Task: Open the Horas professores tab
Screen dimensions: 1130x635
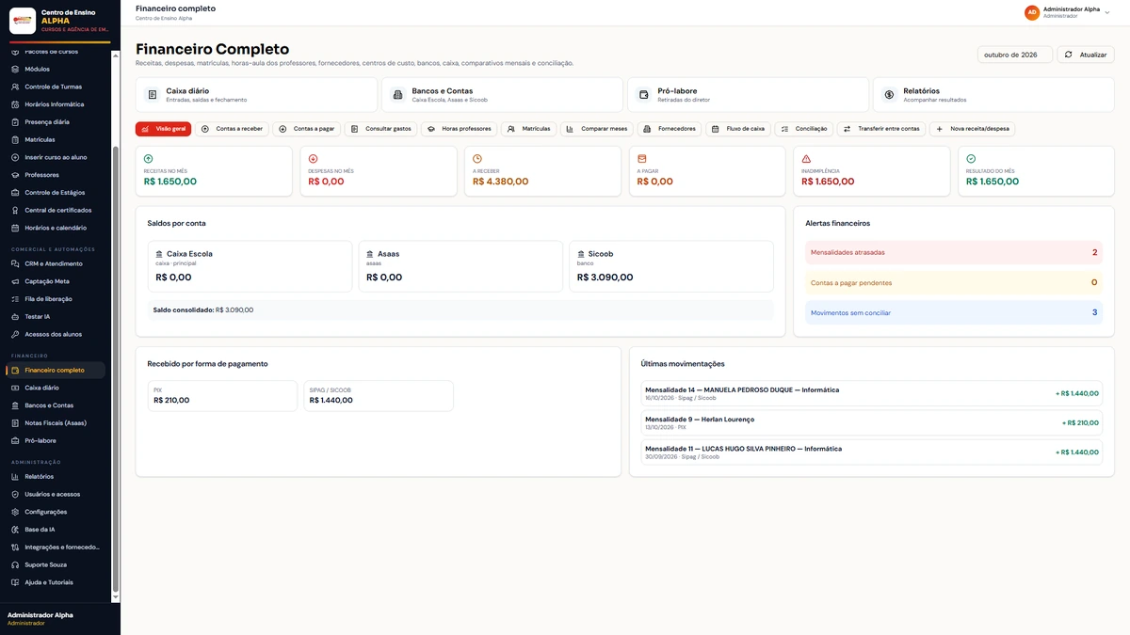Action: (x=459, y=129)
